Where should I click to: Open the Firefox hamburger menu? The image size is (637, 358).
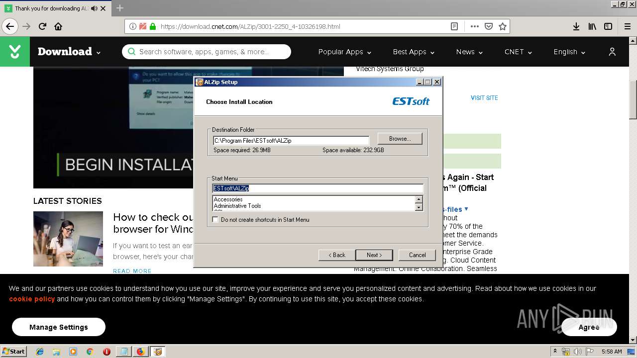coord(627,26)
